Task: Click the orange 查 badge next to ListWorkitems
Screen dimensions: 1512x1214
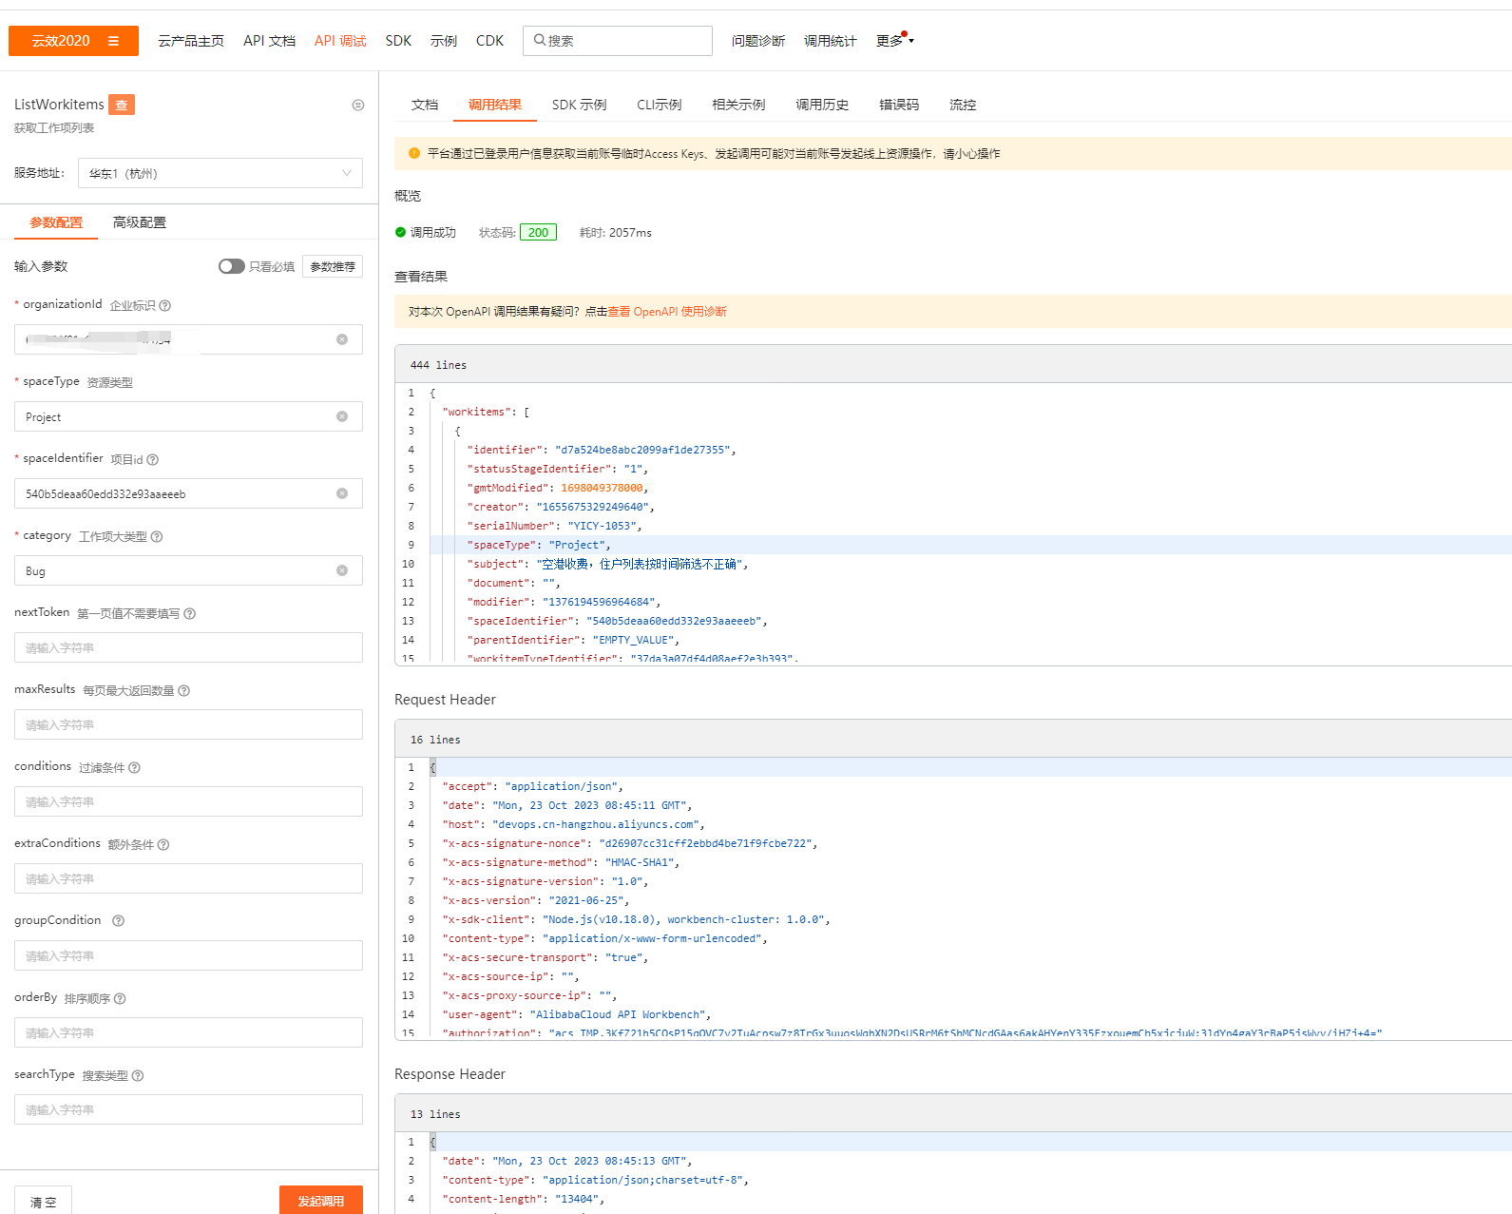Action: coord(122,105)
